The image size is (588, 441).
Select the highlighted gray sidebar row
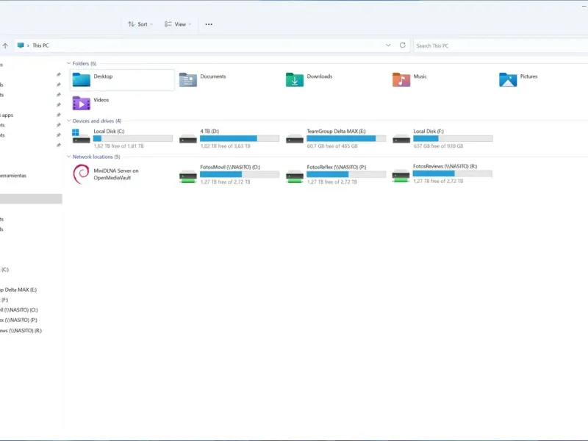31,198
